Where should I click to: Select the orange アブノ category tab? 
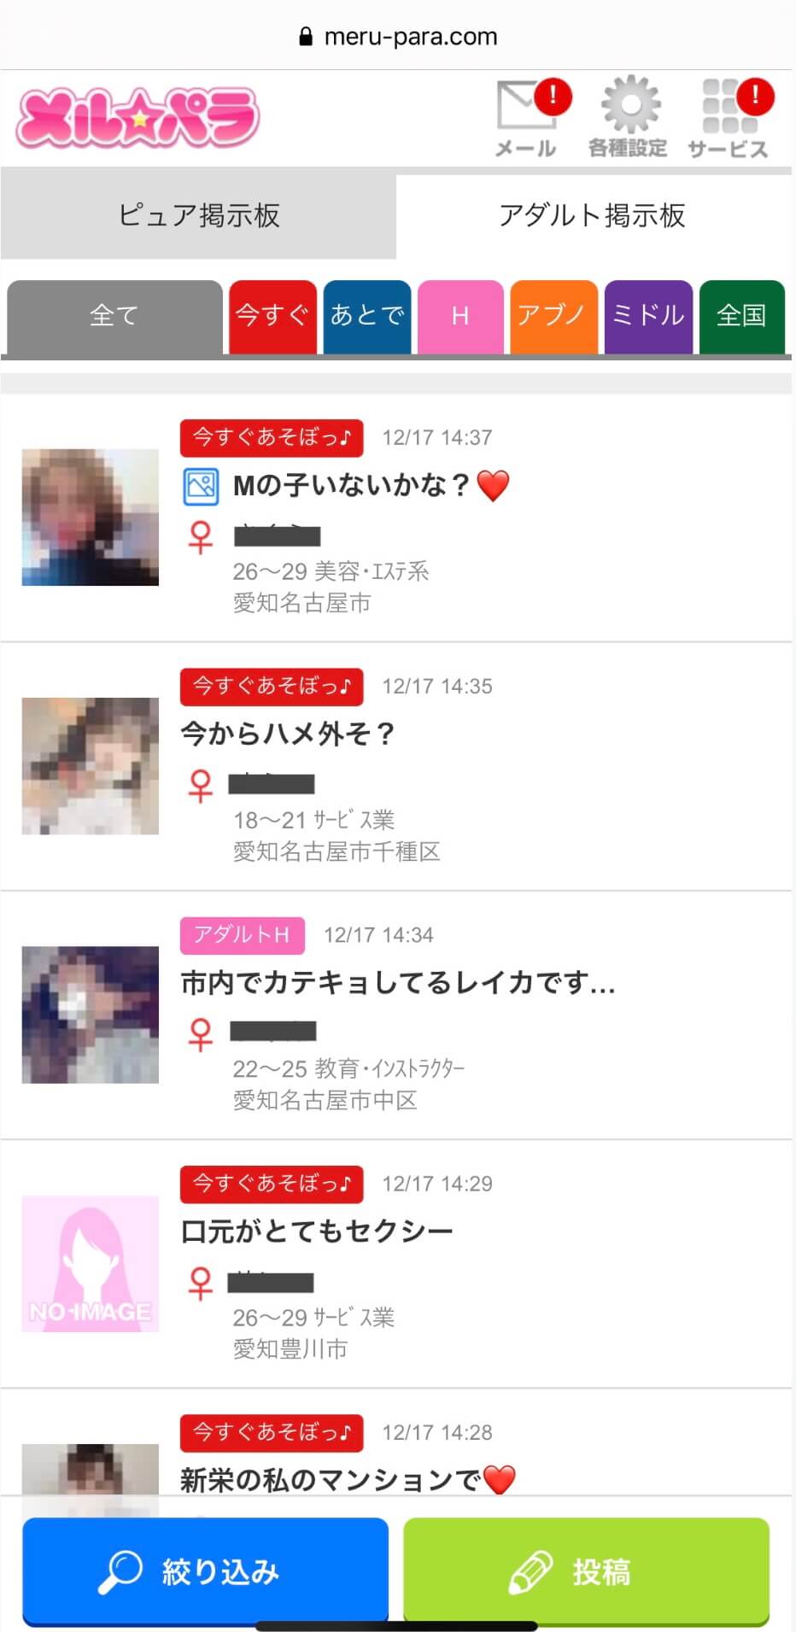[553, 316]
